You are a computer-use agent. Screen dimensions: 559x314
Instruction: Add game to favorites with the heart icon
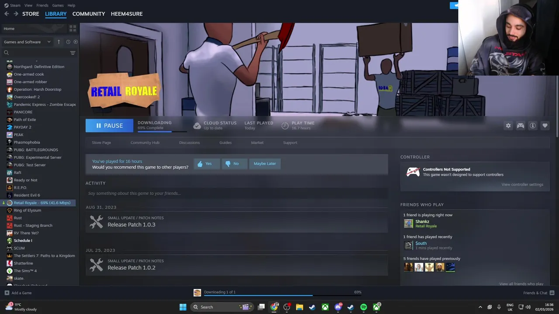pyautogui.click(x=545, y=126)
